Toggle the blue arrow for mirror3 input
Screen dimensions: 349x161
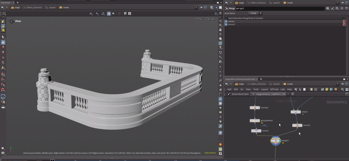point(226,24)
